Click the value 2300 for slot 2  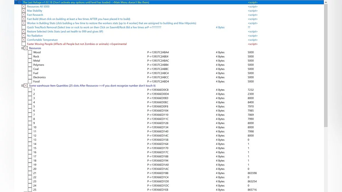tap(251, 94)
